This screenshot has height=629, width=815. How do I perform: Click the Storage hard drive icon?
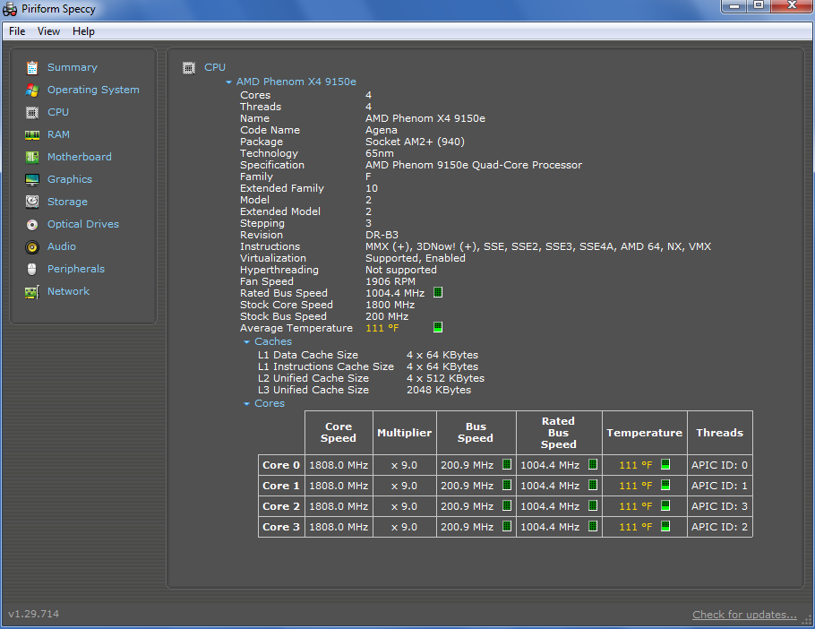pyautogui.click(x=32, y=202)
